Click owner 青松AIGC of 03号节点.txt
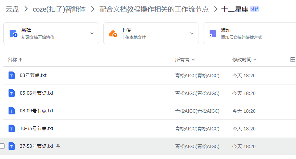296x159 pixels. [x=197, y=76]
